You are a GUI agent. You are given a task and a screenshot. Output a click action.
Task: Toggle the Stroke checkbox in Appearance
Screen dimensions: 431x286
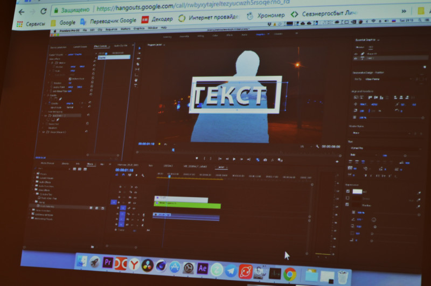click(x=348, y=198)
